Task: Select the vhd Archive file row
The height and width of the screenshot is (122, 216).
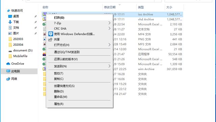Action: 148,19
